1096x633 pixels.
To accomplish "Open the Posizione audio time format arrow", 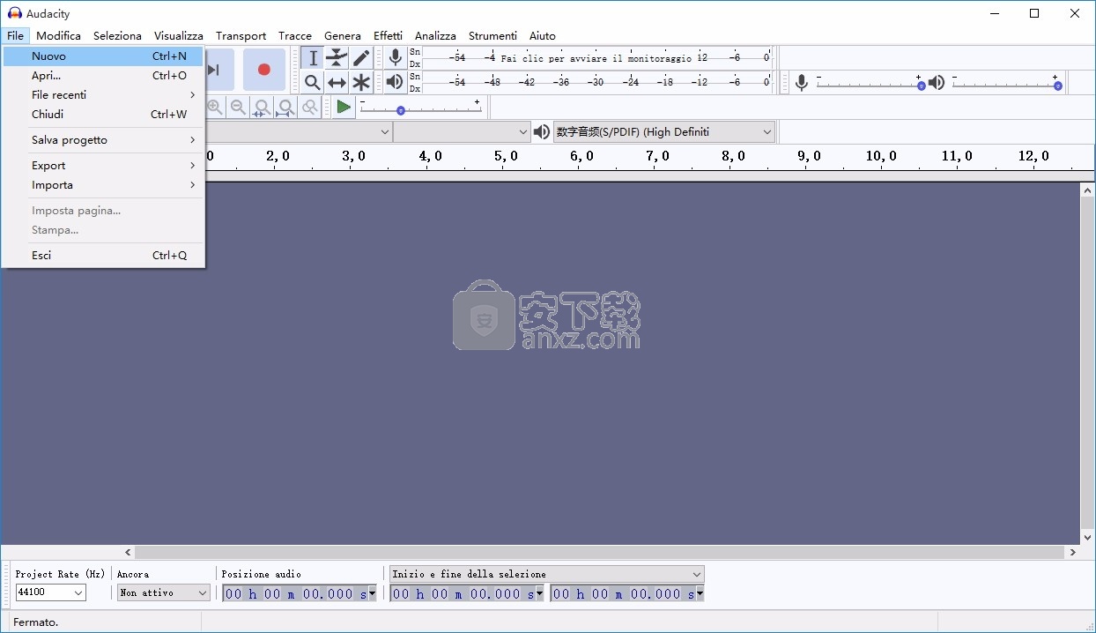I will (x=372, y=593).
